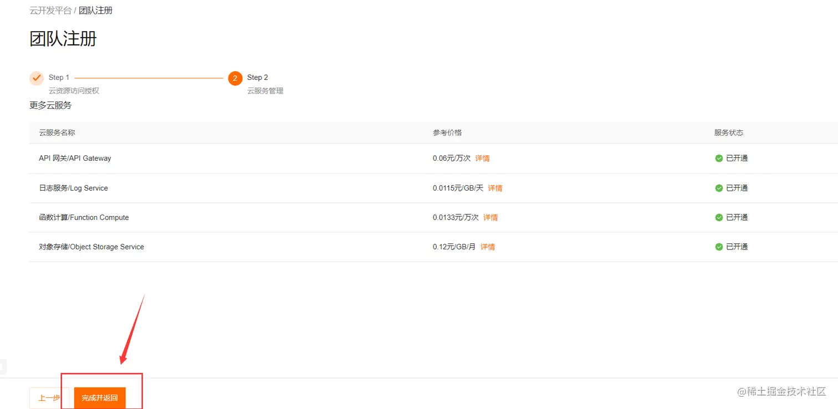The height and width of the screenshot is (409, 838).
Task: Click the green status icon for API Gateway
Action: click(719, 158)
